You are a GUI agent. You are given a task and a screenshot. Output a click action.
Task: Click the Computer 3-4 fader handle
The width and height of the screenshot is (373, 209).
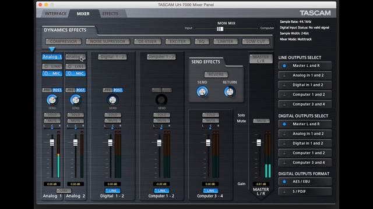[x=208, y=142]
